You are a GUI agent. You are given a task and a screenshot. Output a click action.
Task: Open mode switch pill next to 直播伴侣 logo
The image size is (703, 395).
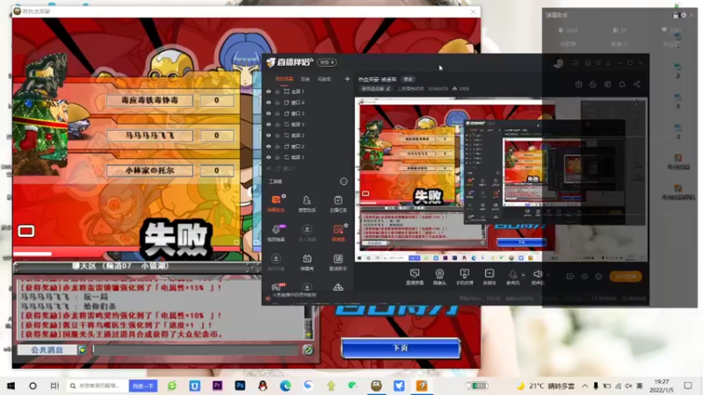pyautogui.click(x=327, y=62)
